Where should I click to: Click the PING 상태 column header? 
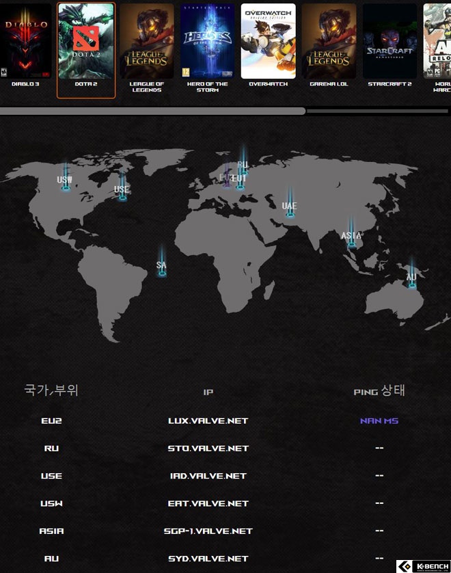pos(379,390)
